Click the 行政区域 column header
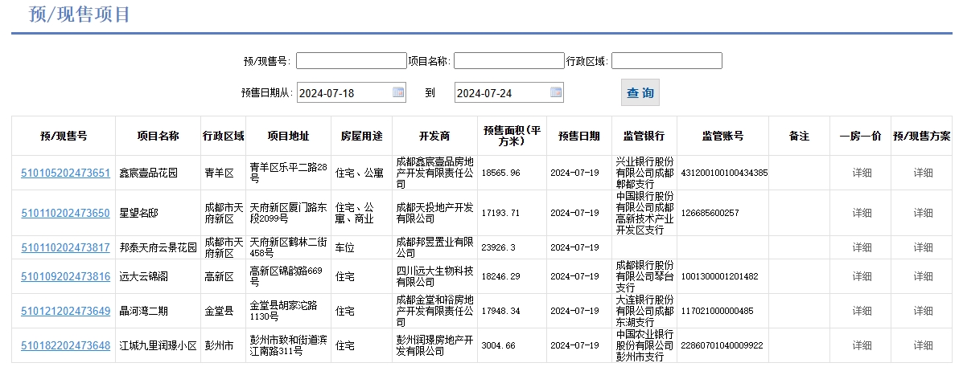This screenshot has width=959, height=367. click(x=223, y=137)
